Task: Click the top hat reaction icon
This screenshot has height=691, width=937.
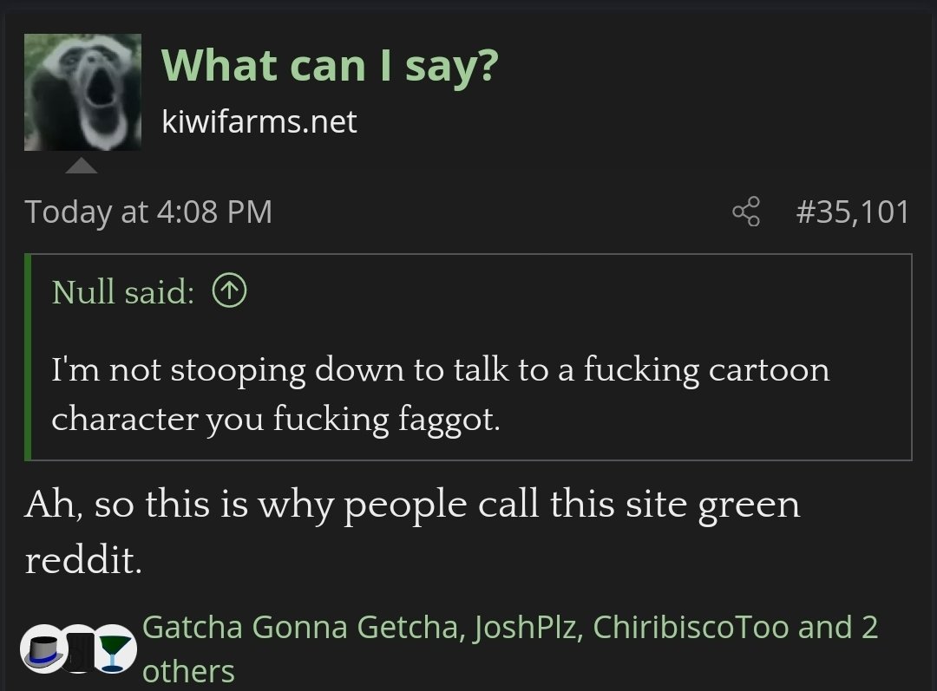Action: tap(43, 649)
